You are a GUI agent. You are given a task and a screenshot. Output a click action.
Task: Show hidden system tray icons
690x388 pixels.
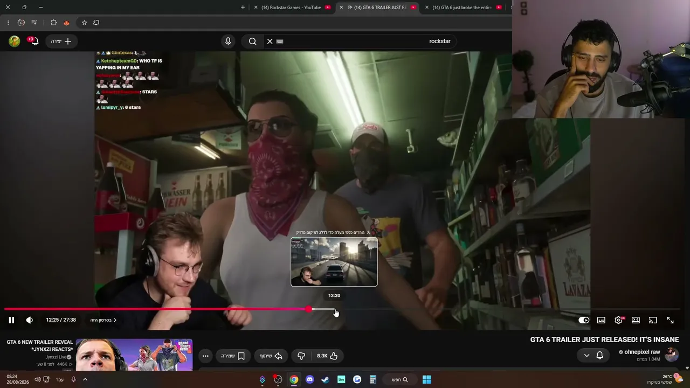click(85, 379)
